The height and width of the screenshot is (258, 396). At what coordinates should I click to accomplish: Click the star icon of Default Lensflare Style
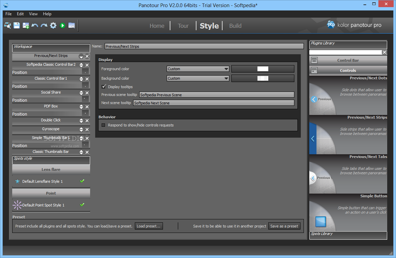pyautogui.click(x=17, y=181)
